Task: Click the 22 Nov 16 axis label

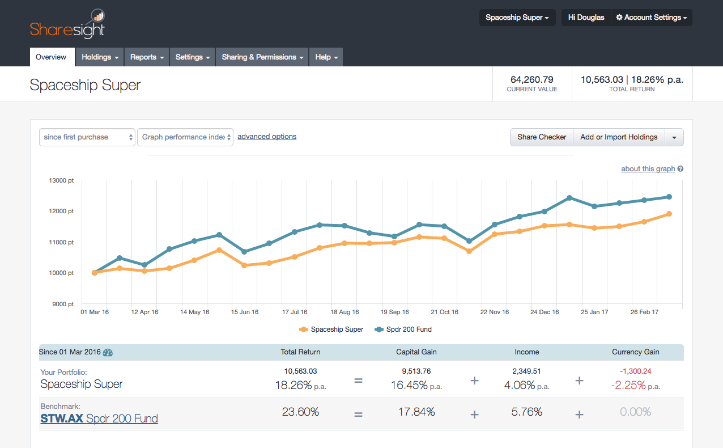Action: 495,312
